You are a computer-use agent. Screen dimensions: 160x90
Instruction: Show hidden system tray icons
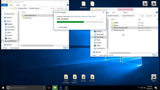coord(139,88)
